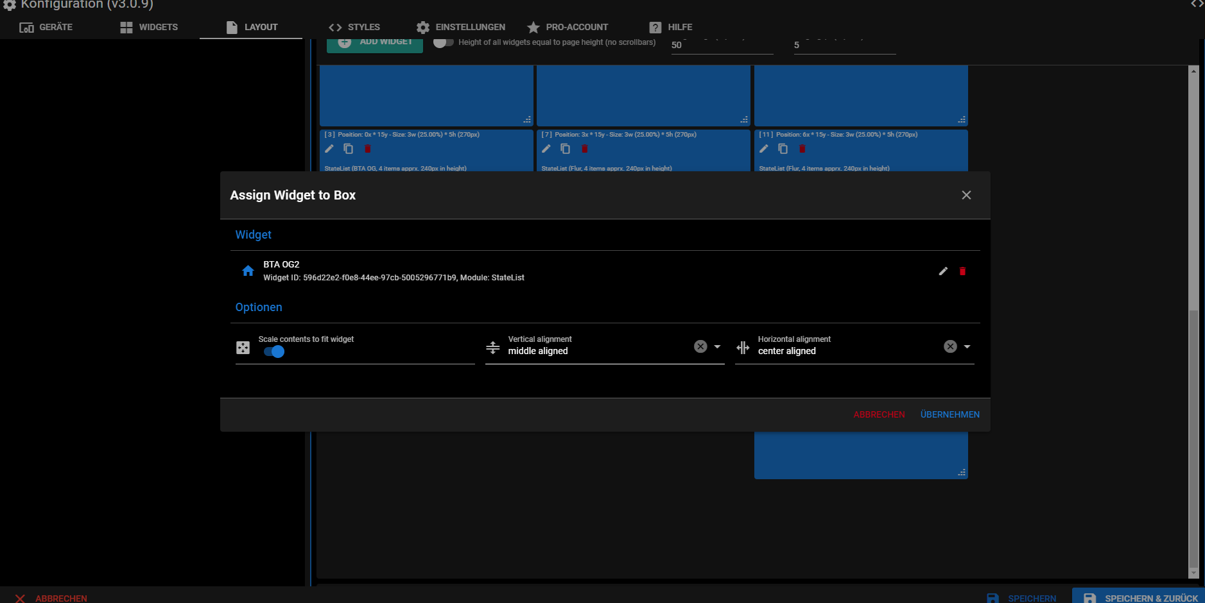Click the scale contents dice icon
Screen dimensions: 1205x603
tap(243, 348)
